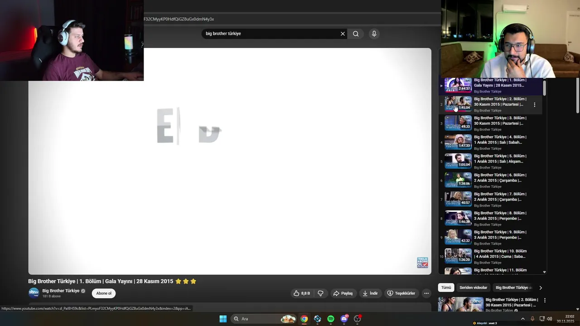Click the playlist panel scrollbar
The image size is (580, 326).
point(544,88)
